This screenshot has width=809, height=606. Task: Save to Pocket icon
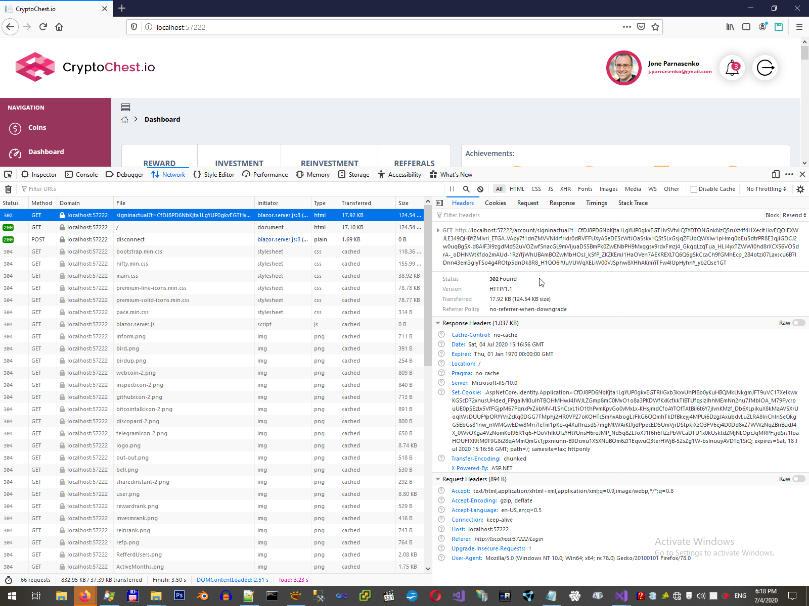(x=641, y=27)
